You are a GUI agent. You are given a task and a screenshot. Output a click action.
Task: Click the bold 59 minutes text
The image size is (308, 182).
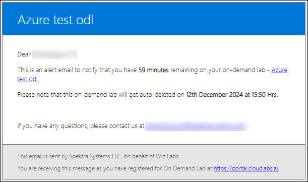[153, 70]
